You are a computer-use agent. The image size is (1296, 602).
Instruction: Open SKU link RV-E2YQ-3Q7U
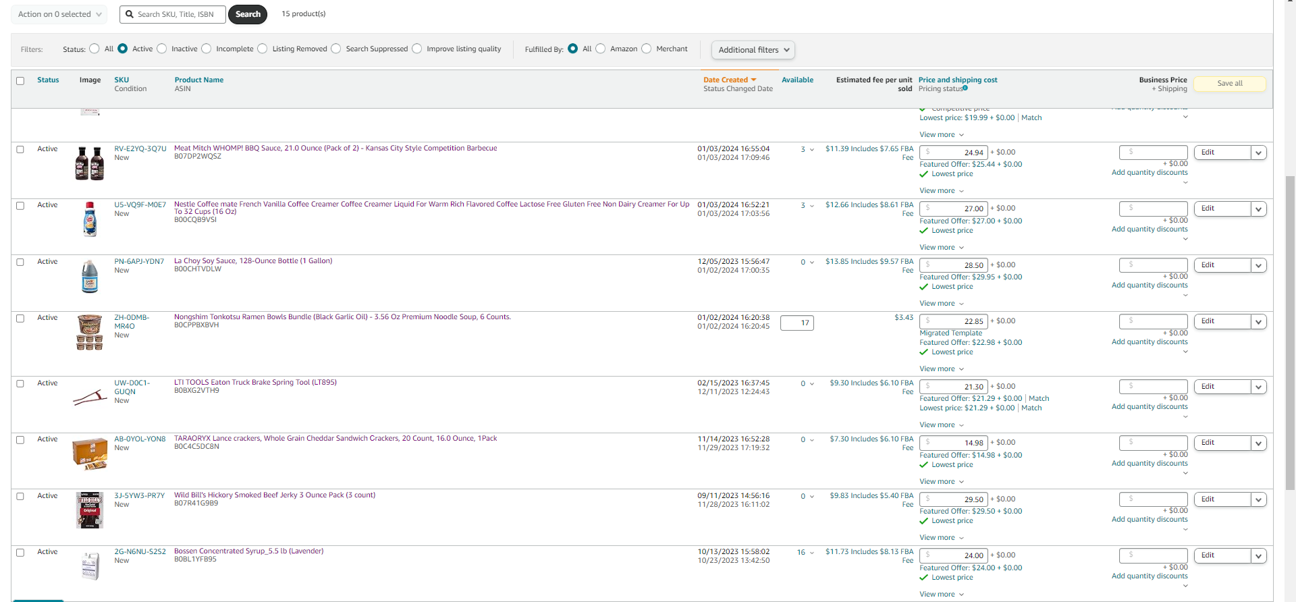coord(140,149)
